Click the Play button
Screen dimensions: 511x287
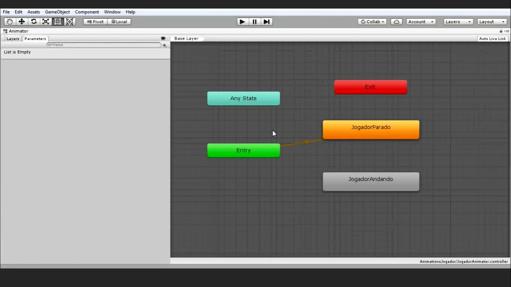[242, 22]
